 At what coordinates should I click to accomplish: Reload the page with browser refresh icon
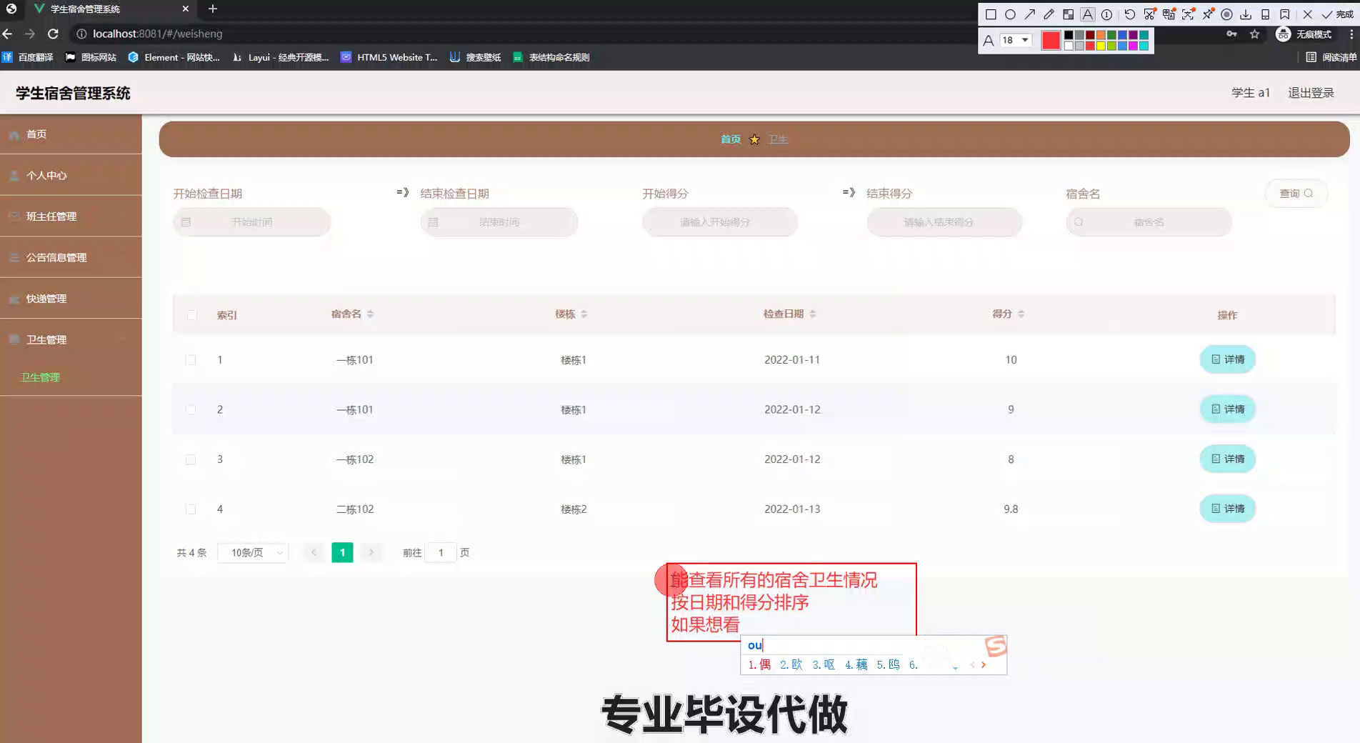(53, 34)
